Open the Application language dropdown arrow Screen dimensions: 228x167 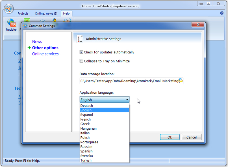(127, 100)
